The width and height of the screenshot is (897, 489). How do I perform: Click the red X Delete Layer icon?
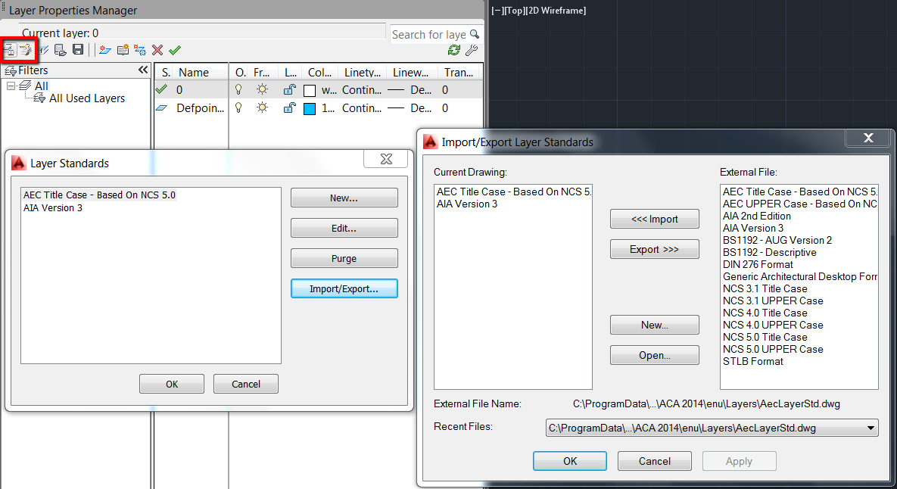pos(157,50)
